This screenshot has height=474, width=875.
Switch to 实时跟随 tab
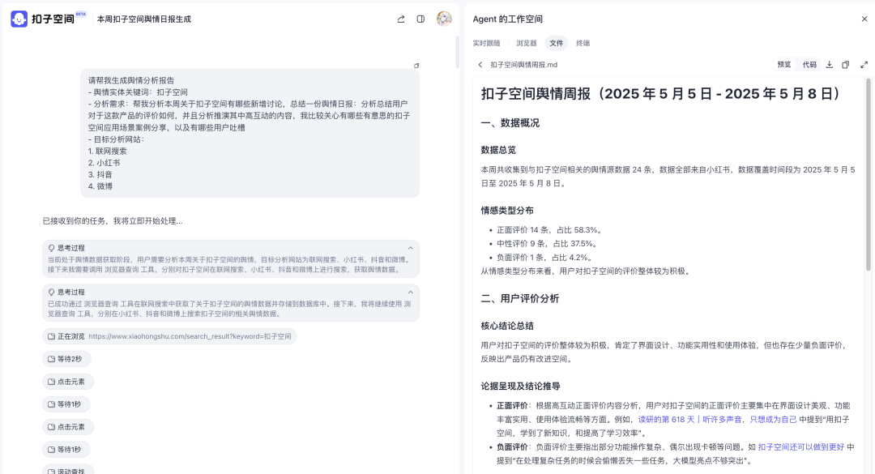(487, 43)
